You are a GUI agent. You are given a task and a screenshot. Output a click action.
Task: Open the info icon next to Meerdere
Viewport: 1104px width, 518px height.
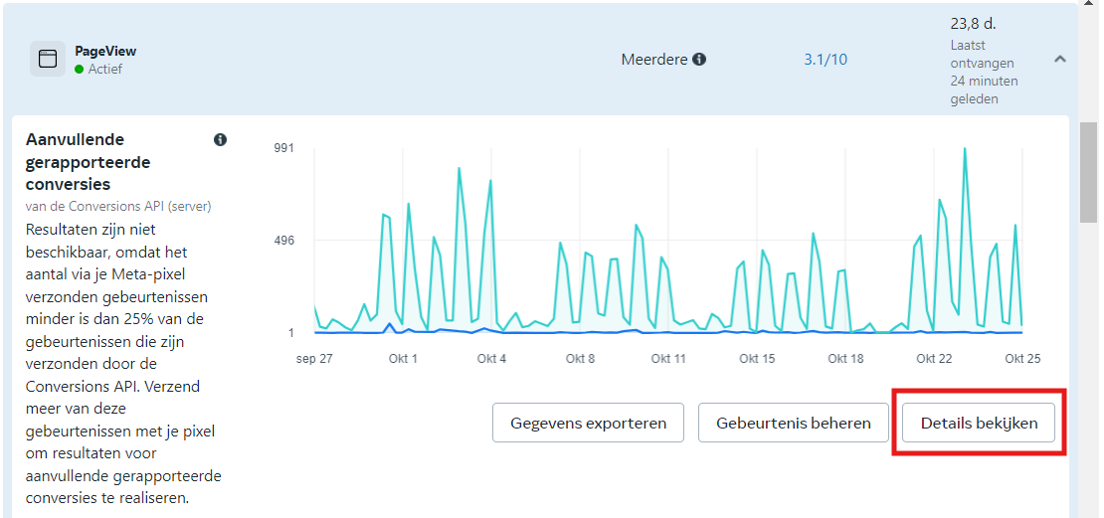pos(699,60)
